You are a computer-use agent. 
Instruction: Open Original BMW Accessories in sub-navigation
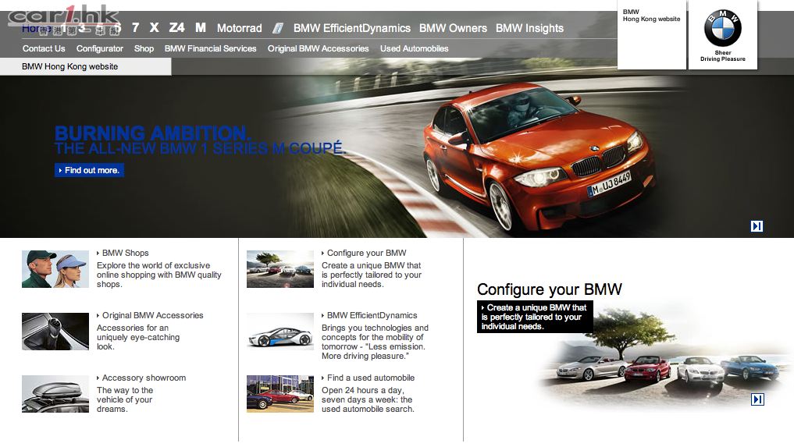point(318,48)
